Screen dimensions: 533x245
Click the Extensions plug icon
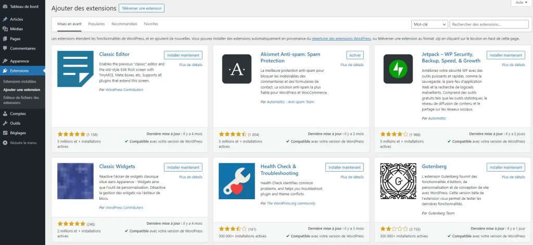tap(5, 71)
